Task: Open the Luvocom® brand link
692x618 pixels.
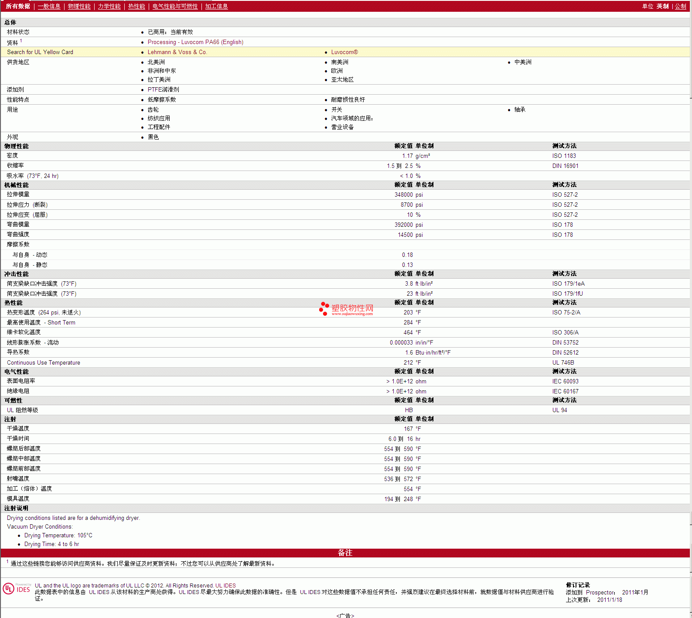Action: [344, 52]
